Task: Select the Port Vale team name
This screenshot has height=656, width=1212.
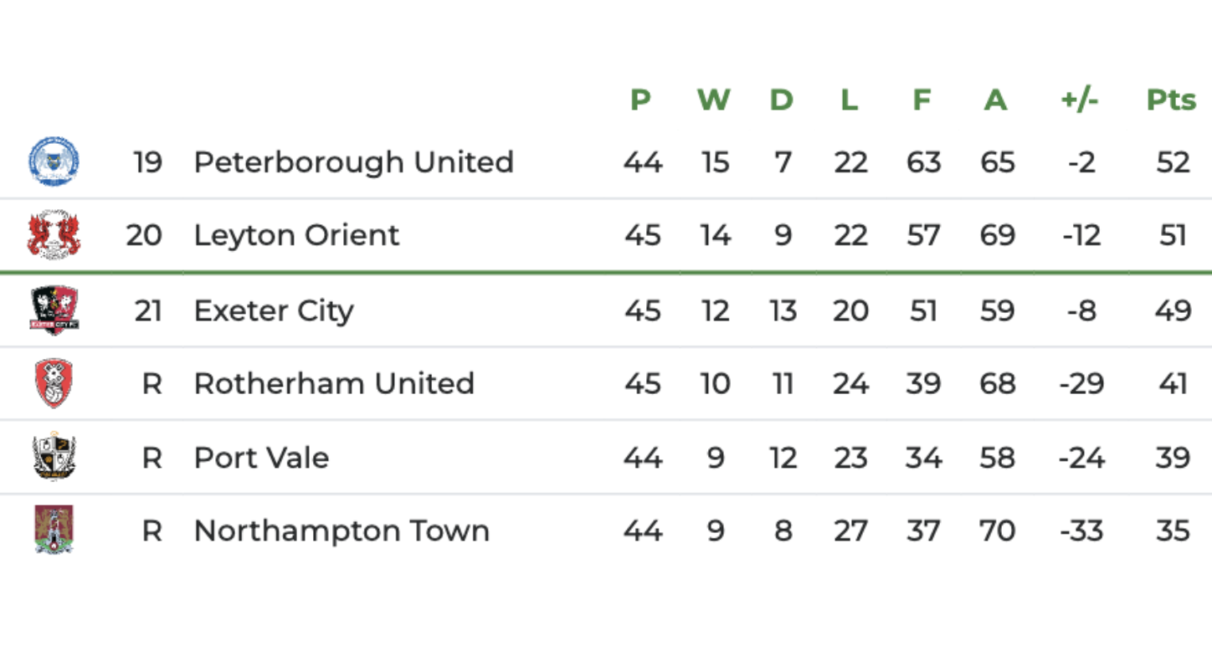Action: click(261, 457)
